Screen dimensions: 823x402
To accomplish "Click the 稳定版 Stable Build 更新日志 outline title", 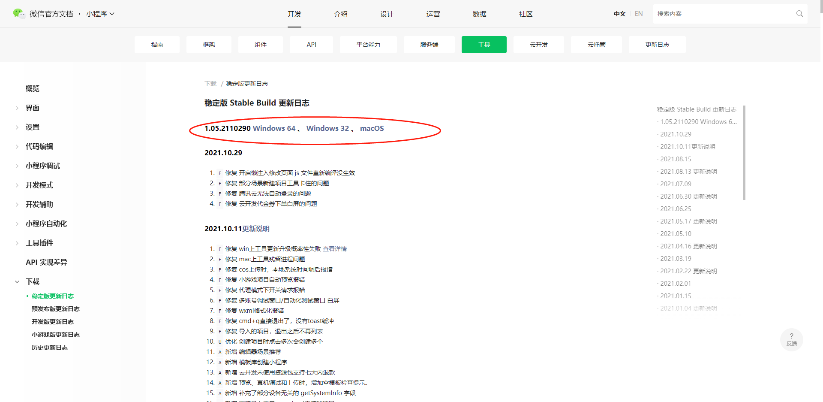I will coord(697,109).
